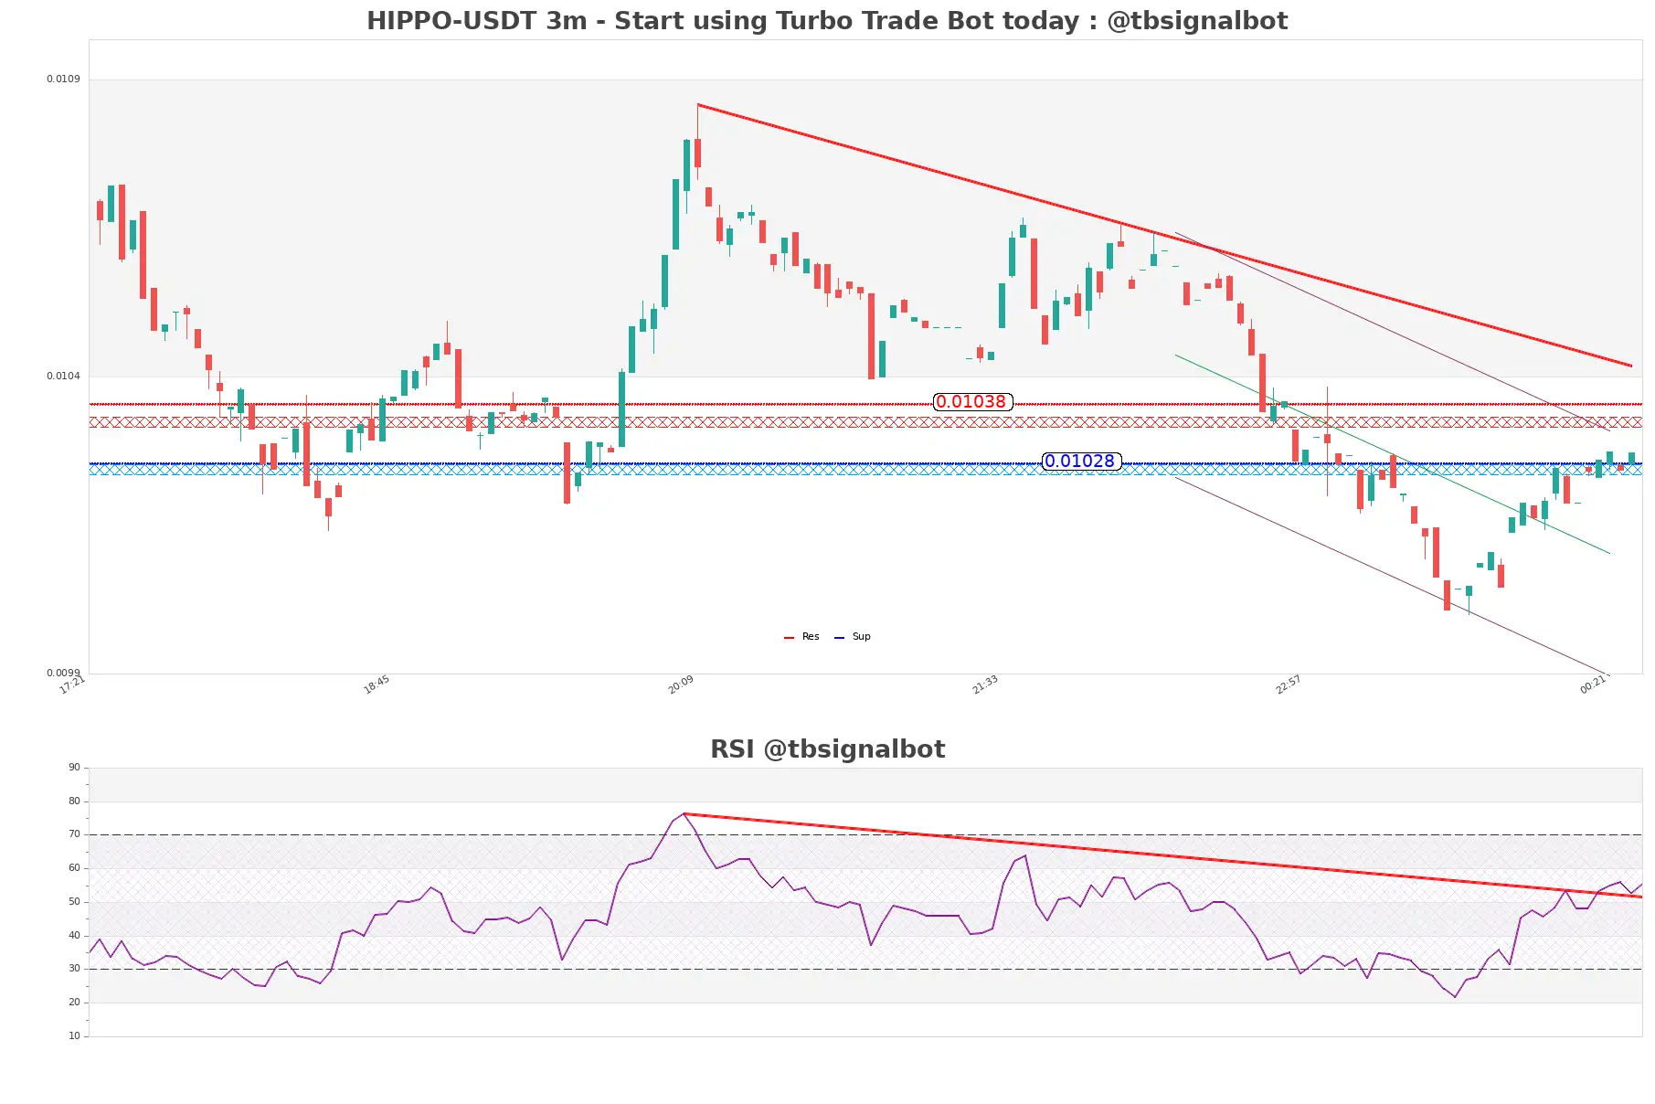This screenshot has width=1655, height=1104.
Task: Click the 20:09 time axis label
Action: click(681, 685)
